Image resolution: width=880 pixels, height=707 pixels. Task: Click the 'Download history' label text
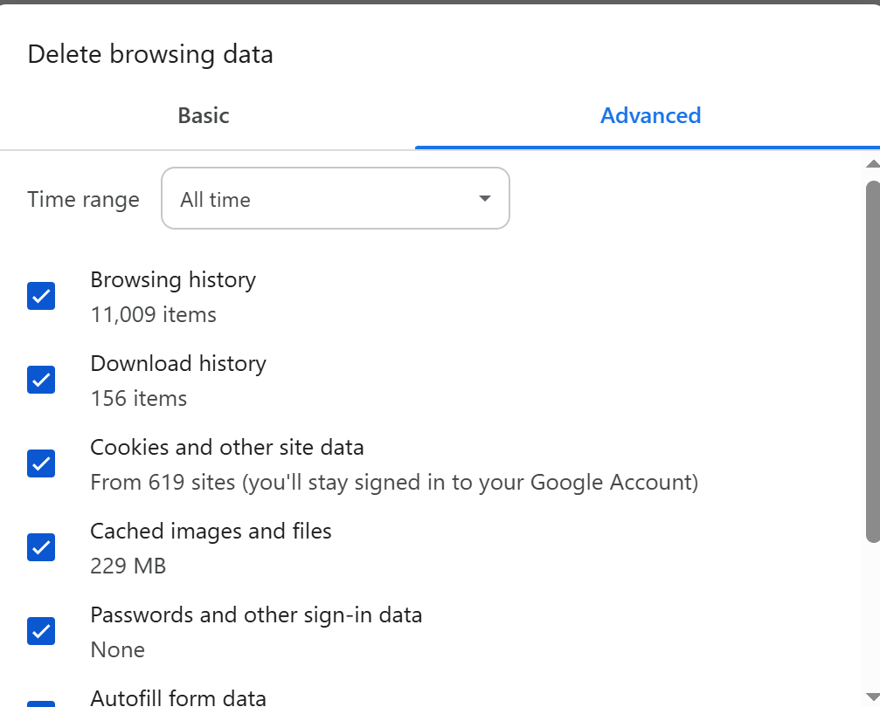178,363
